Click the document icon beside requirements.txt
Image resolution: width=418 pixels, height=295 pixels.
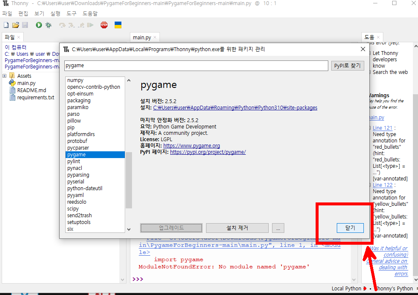click(x=12, y=98)
